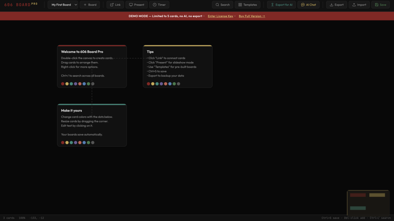394x221 pixels.
Task: Set Welcome card color to red
Action: pos(63,84)
